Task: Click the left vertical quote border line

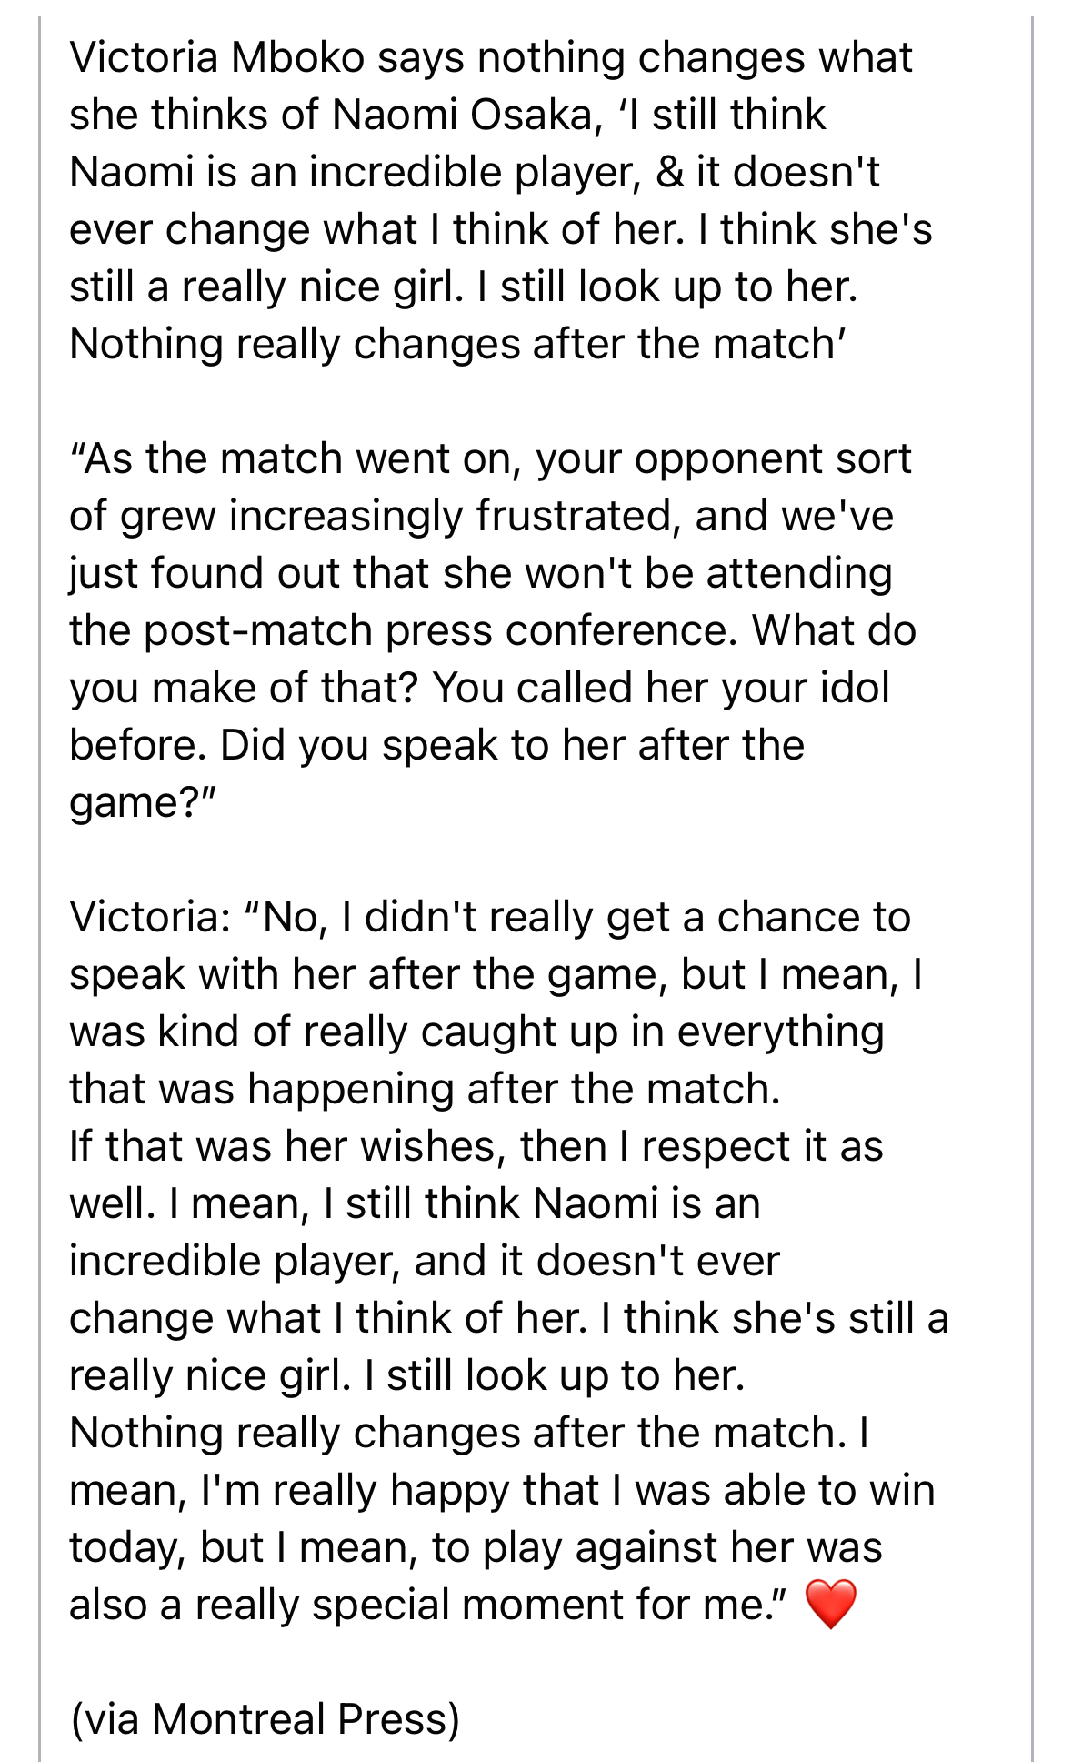Action: click(x=40, y=881)
